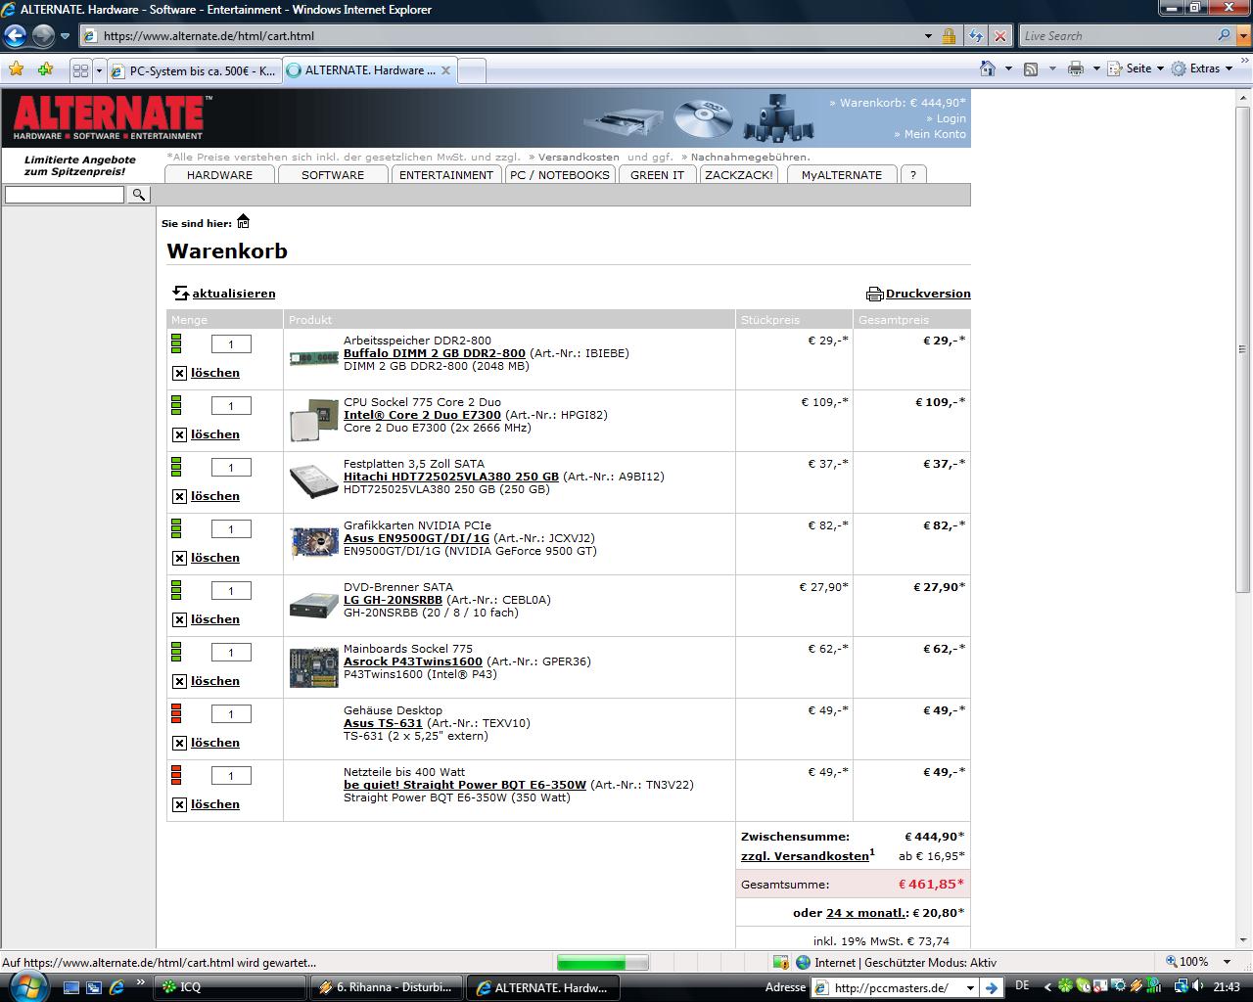Open the print options dropdown arrow
The image size is (1253, 1002).
coord(1096,68)
